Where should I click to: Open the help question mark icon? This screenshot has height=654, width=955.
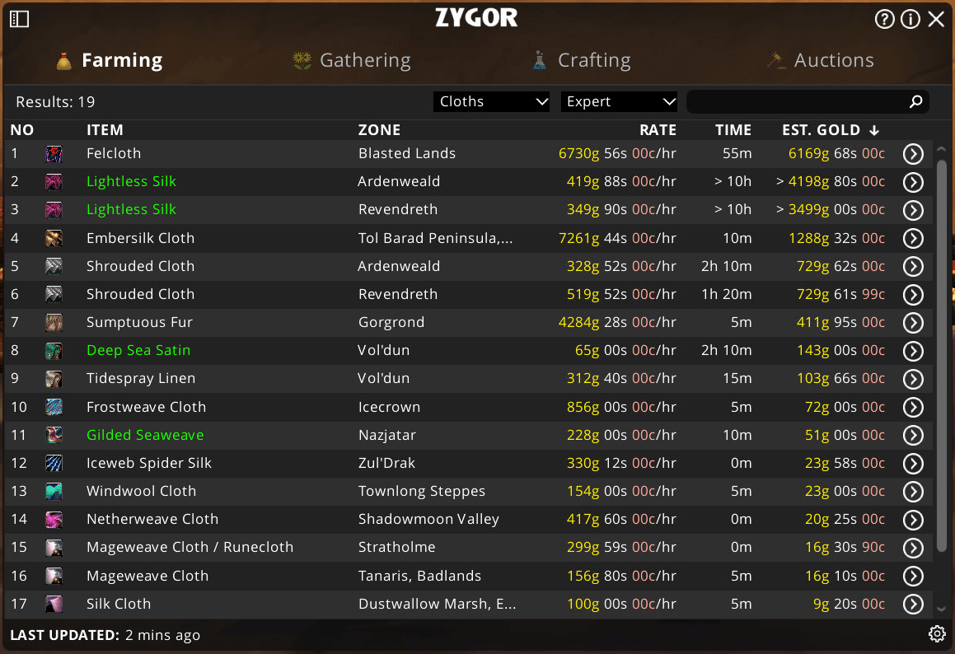pyautogui.click(x=884, y=19)
